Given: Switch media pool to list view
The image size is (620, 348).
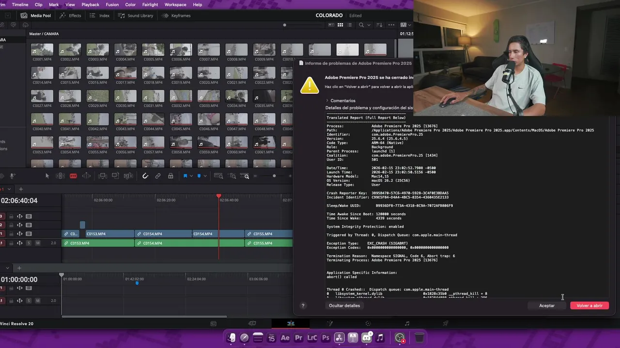Looking at the screenshot, I should [350, 25].
